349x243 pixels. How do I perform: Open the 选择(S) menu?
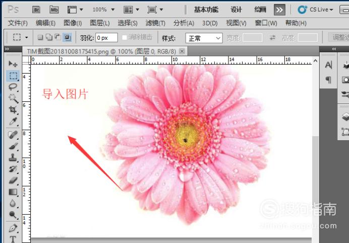[128, 23]
